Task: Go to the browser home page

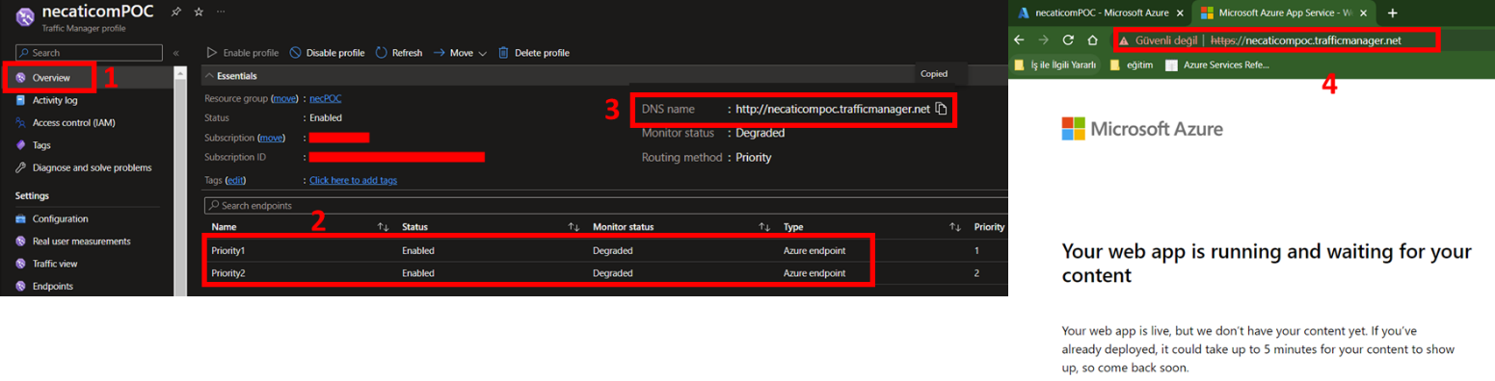Action: coord(1092,39)
